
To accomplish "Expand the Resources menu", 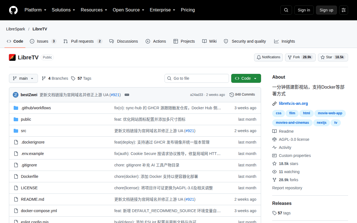I will click(94, 10).
